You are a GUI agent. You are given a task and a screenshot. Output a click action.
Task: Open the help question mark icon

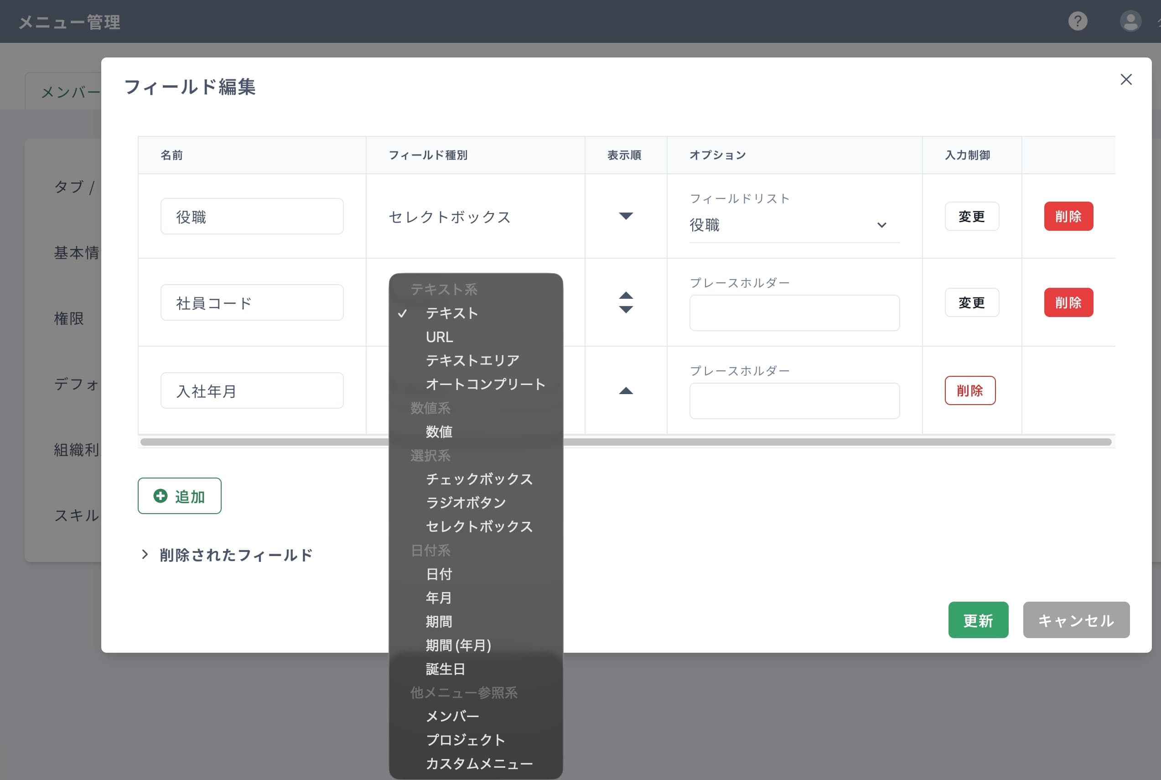pos(1078,21)
